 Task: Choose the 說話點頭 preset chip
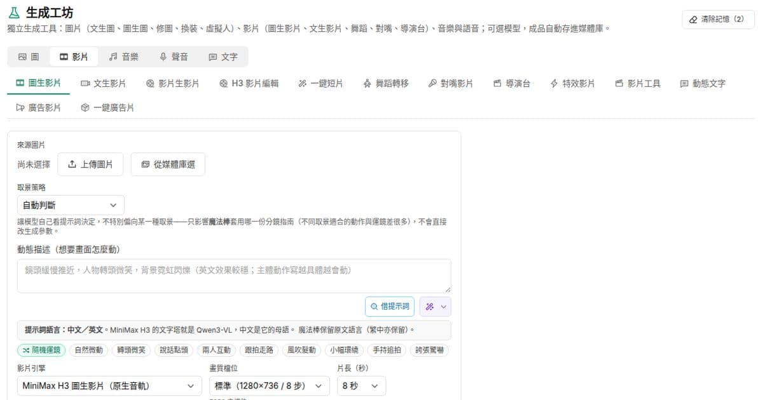[x=174, y=350]
